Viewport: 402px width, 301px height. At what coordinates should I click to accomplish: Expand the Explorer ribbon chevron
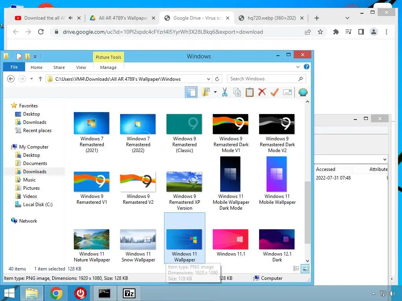298,67
